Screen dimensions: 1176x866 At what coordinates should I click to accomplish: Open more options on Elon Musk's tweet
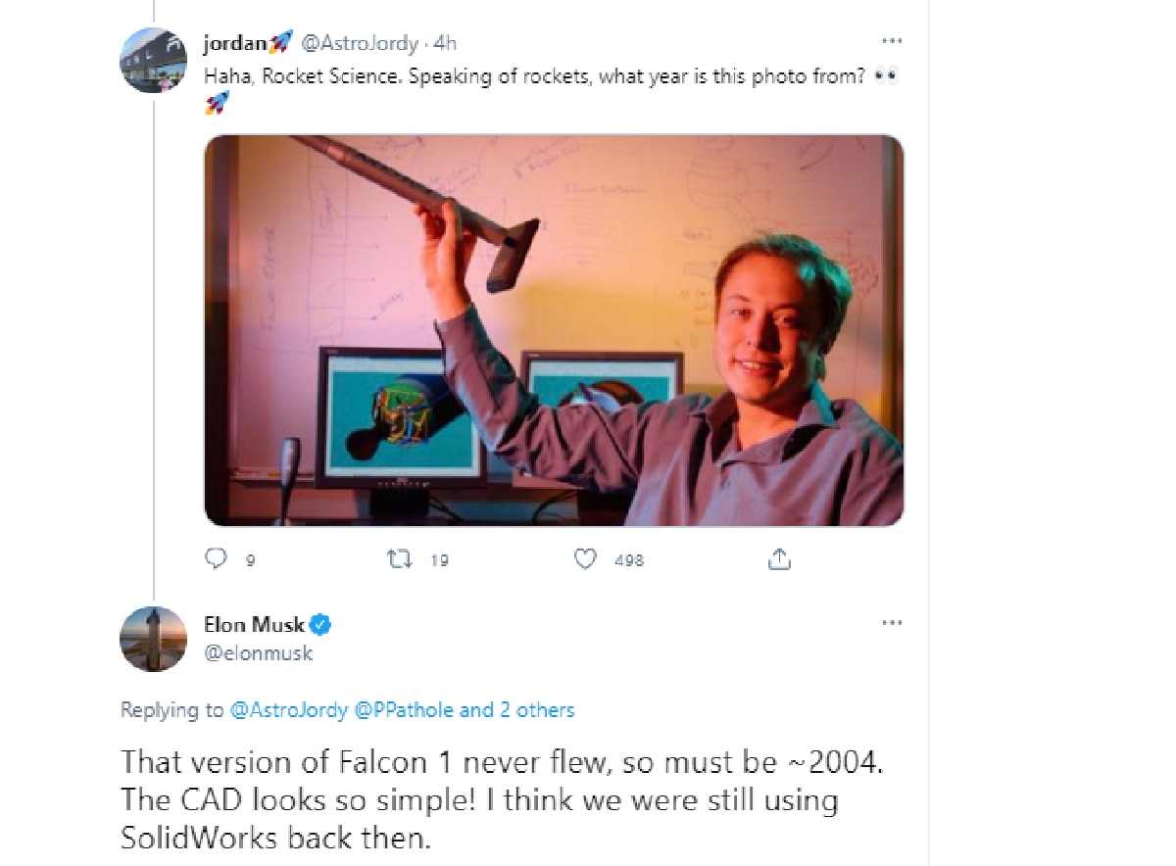(x=891, y=623)
